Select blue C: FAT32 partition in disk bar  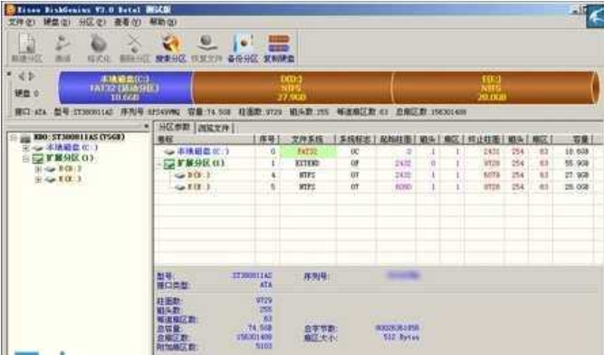125,88
